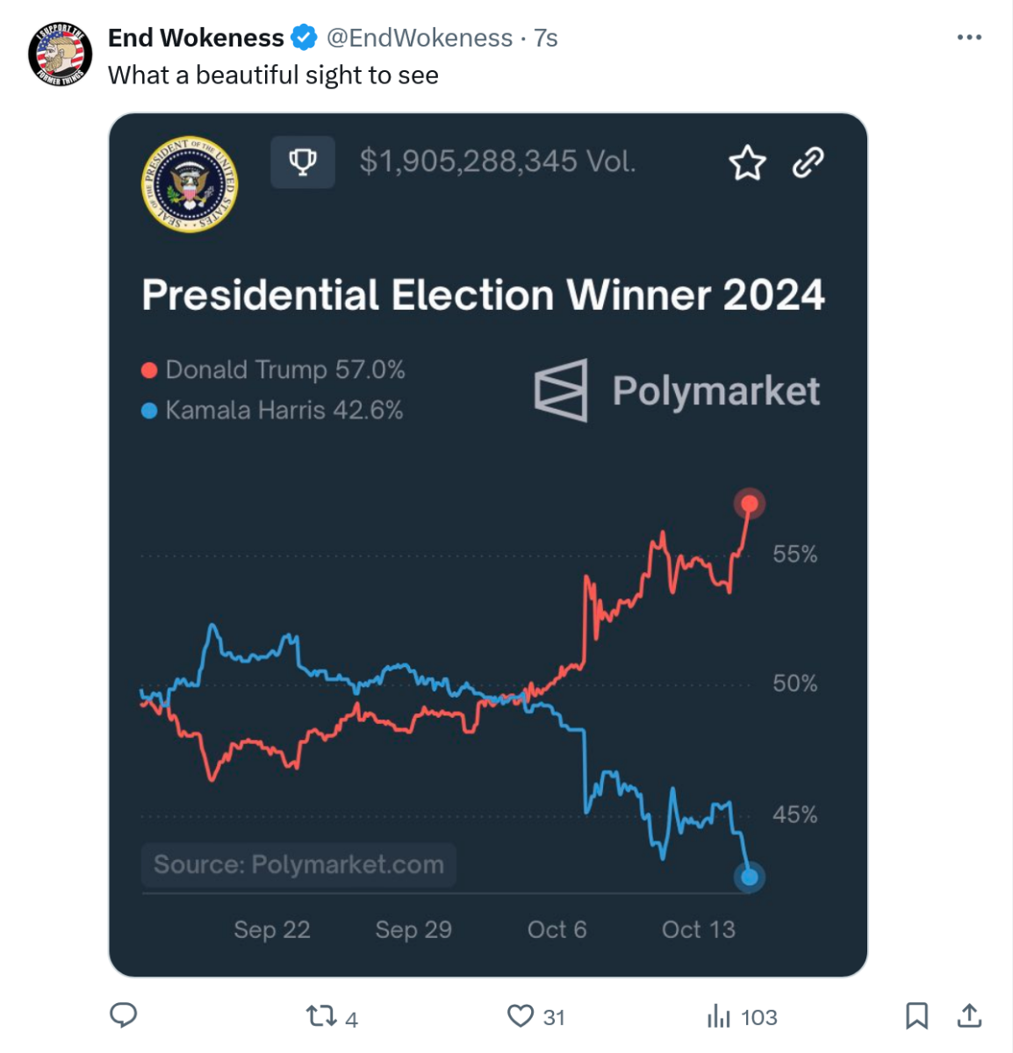Open End Wokeness profile avatar
Viewport: 1013px width, 1053px height.
click(61, 54)
